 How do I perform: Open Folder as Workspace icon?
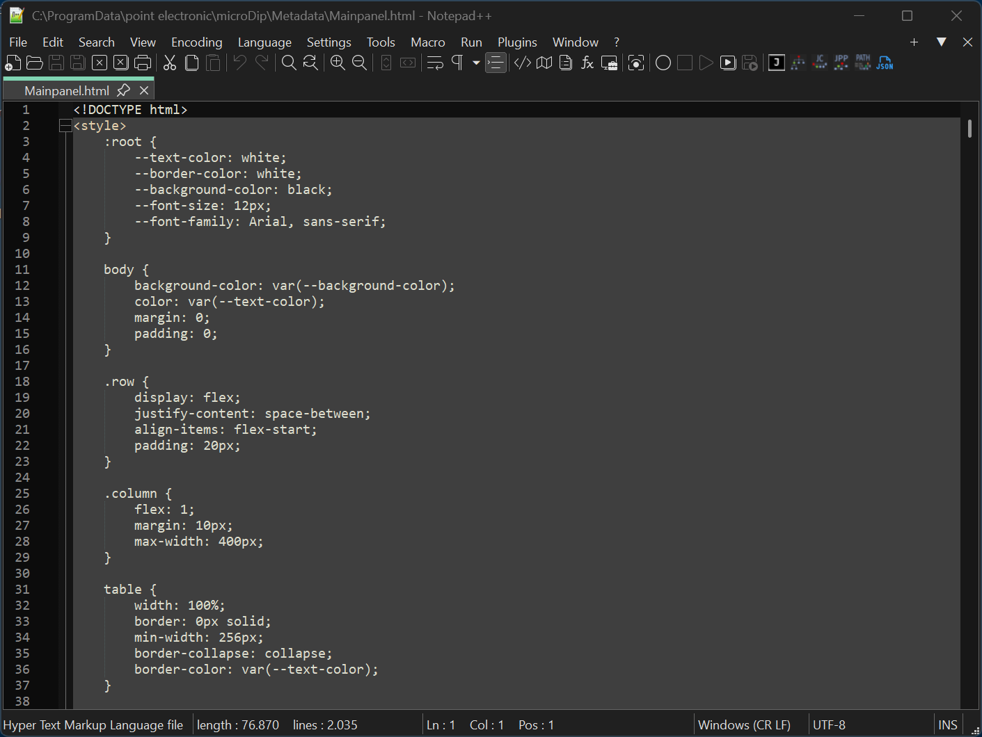[x=609, y=63]
